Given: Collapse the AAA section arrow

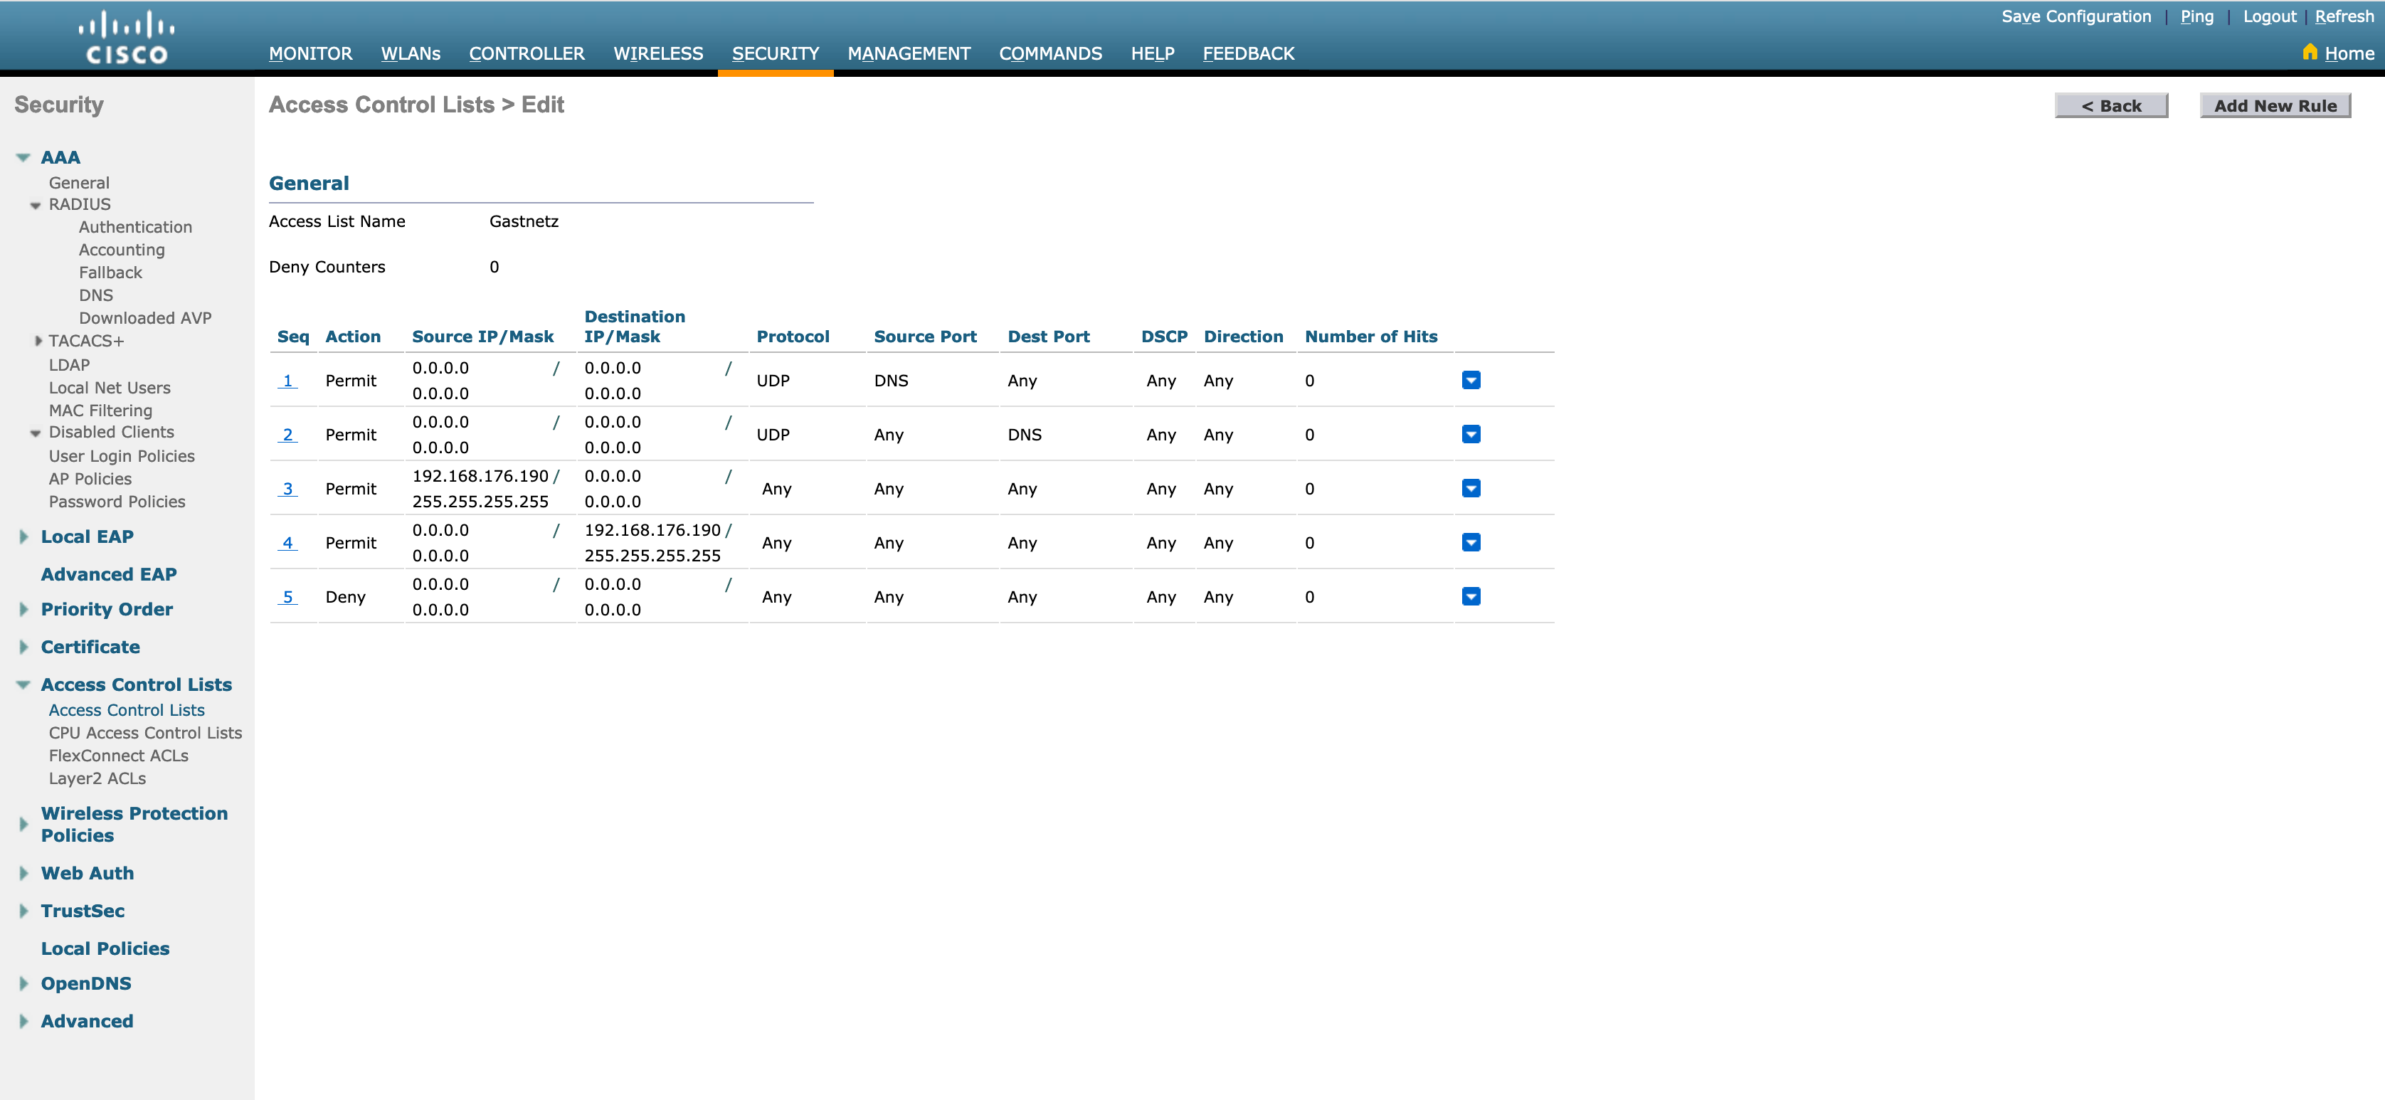Looking at the screenshot, I should (23, 157).
